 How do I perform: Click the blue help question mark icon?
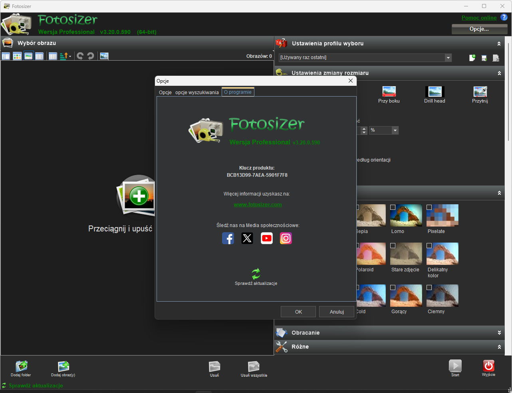point(504,17)
